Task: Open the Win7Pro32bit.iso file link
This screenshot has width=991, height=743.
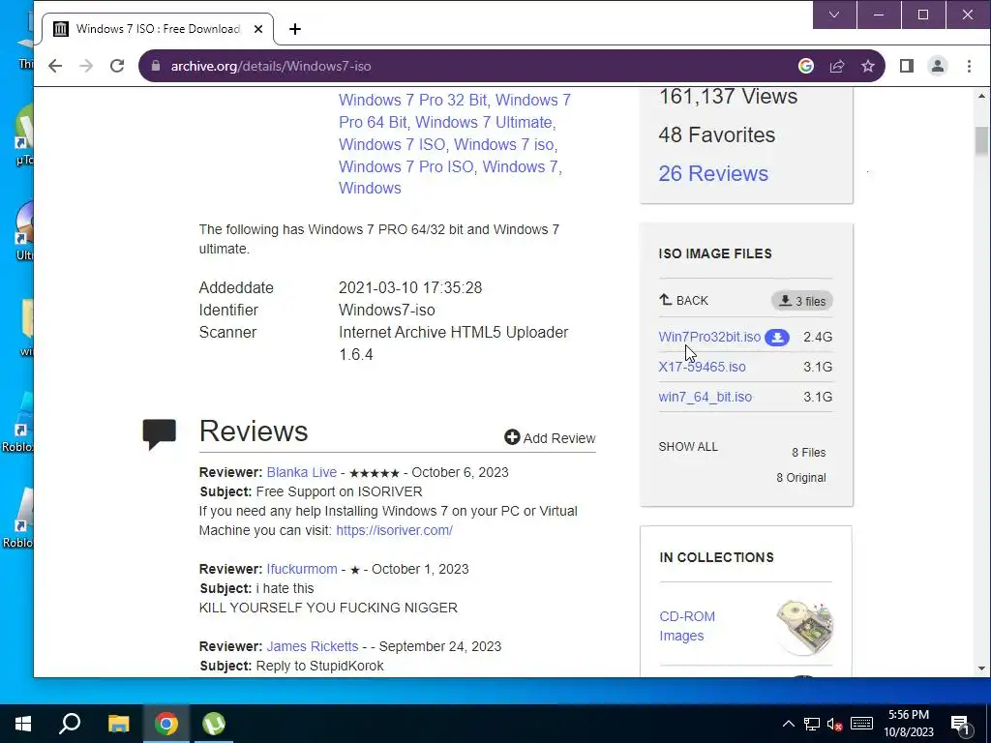Action: (x=709, y=337)
